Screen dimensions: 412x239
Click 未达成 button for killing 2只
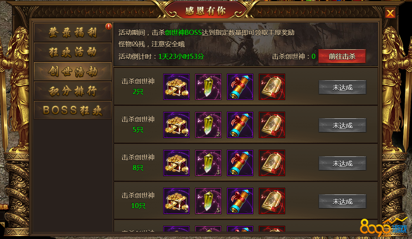[343, 87]
